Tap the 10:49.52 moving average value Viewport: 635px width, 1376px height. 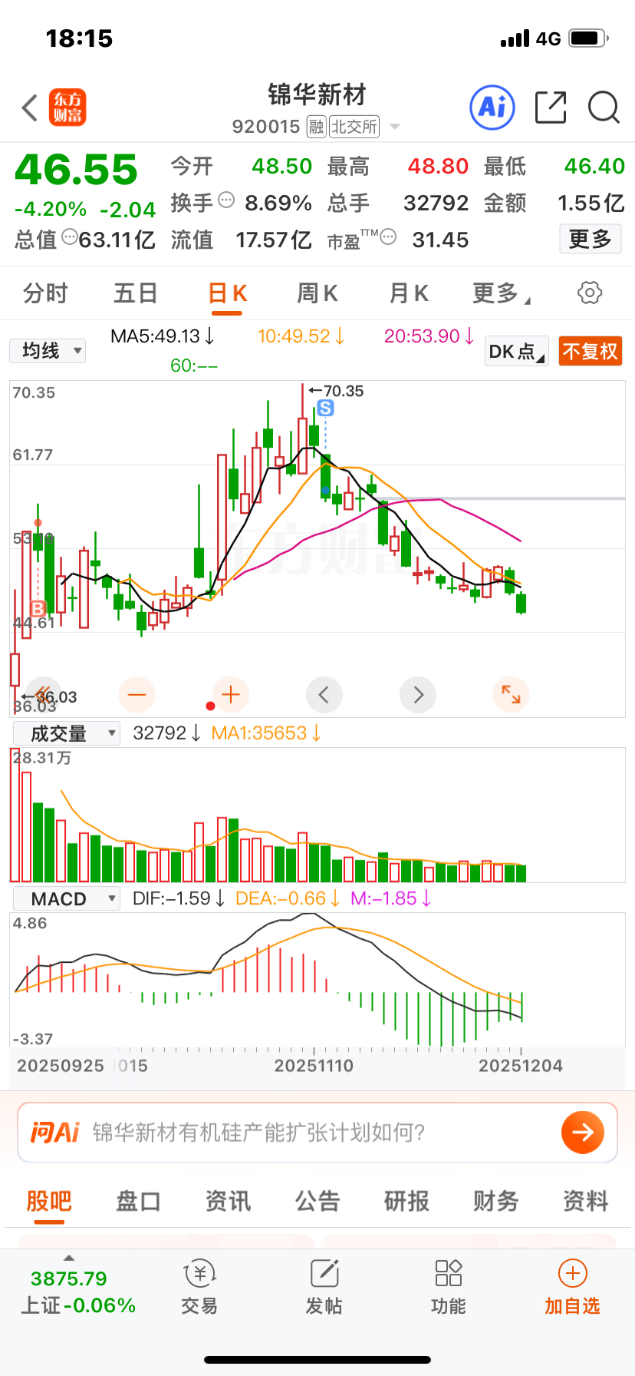301,336
